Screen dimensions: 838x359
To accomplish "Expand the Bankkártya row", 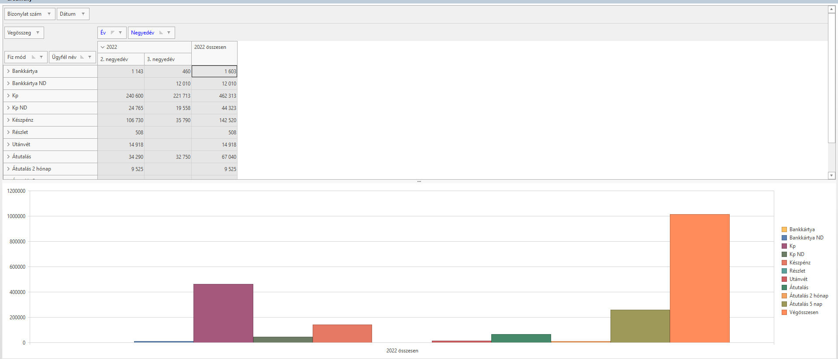I will click(x=8, y=71).
